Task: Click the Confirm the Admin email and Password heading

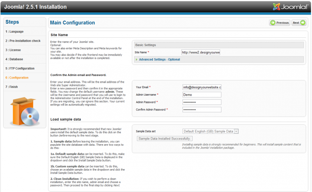Action: (x=78, y=75)
